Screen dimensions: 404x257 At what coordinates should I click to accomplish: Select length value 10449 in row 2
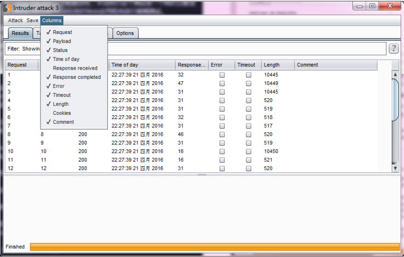pyautogui.click(x=271, y=84)
